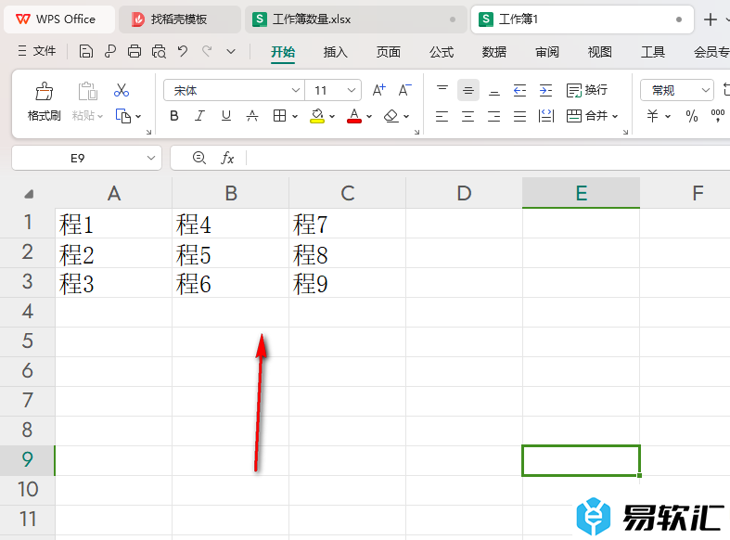This screenshot has height=540, width=730.
Task: Toggle Strikethrough formatting
Action: pyautogui.click(x=252, y=116)
